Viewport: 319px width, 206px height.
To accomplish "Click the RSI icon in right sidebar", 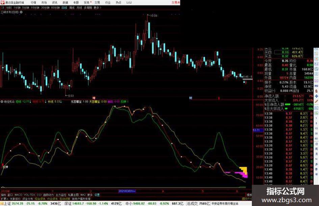I will tap(316, 86).
